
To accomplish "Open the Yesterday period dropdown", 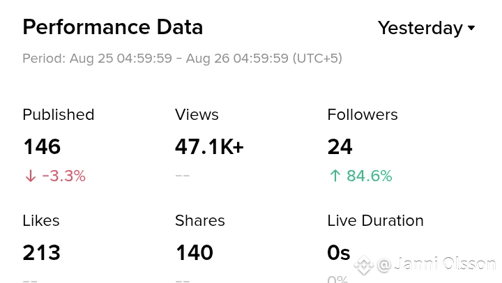I will click(x=426, y=28).
